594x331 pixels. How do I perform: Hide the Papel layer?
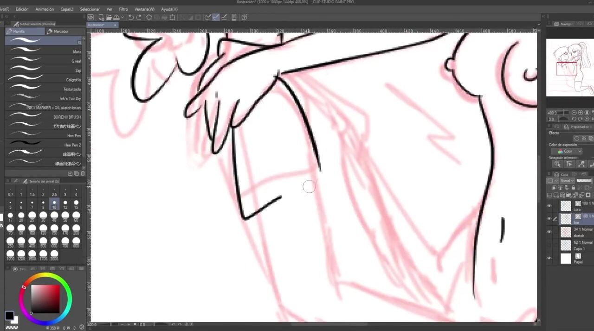tap(549, 258)
